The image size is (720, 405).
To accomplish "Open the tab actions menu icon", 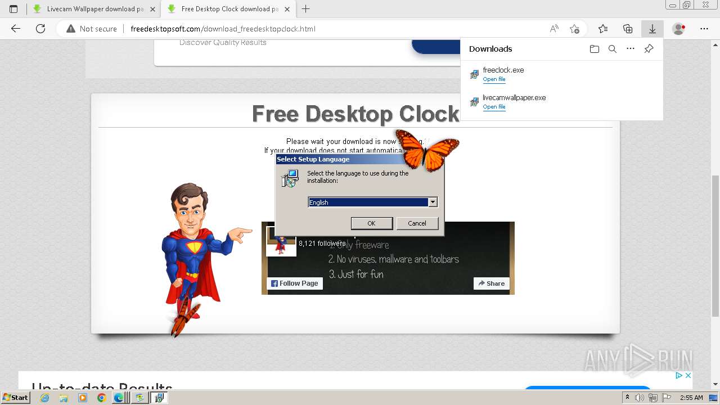I will (13, 9).
